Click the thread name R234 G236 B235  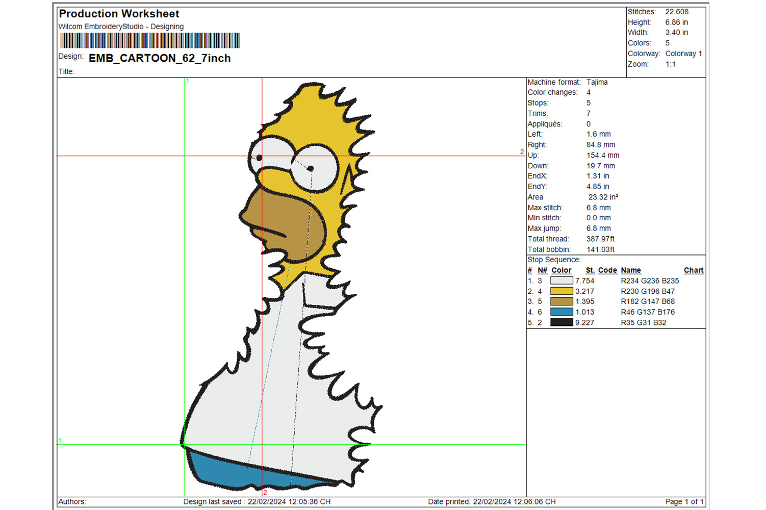point(650,280)
